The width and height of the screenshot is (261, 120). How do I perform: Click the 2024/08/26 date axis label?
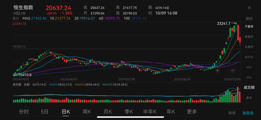pos(182,79)
